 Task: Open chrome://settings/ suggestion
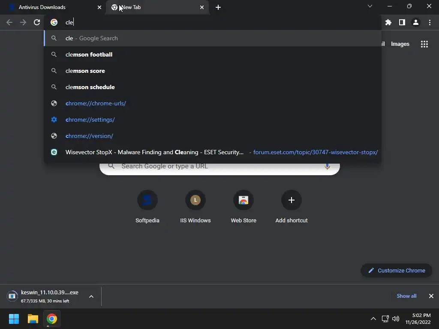pyautogui.click(x=213, y=120)
